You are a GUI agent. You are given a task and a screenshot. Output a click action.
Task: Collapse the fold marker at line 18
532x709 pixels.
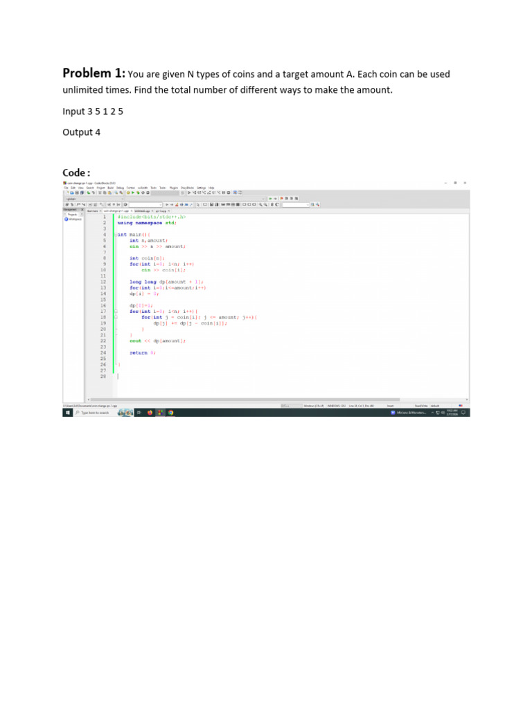[x=116, y=317]
